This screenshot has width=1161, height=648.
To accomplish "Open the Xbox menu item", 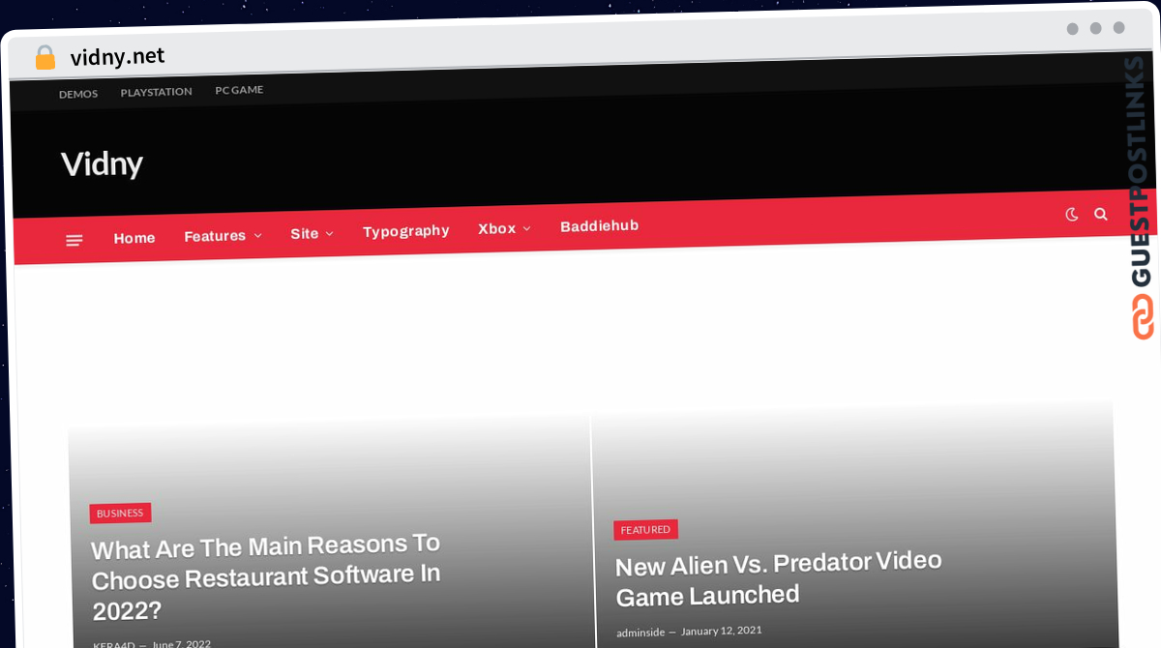I will coord(496,228).
